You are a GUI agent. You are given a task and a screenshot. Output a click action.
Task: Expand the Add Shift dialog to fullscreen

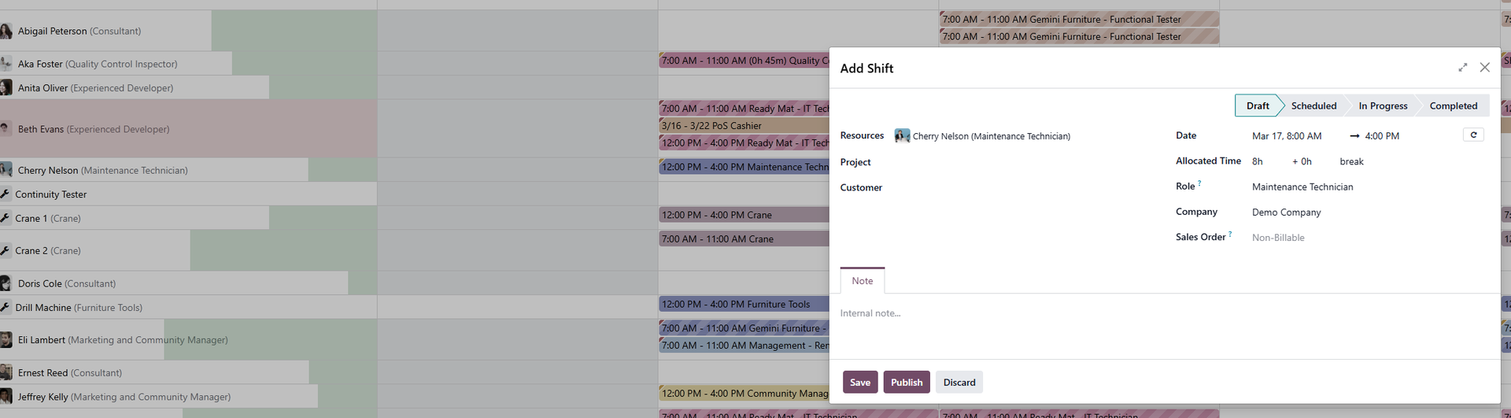click(1462, 68)
